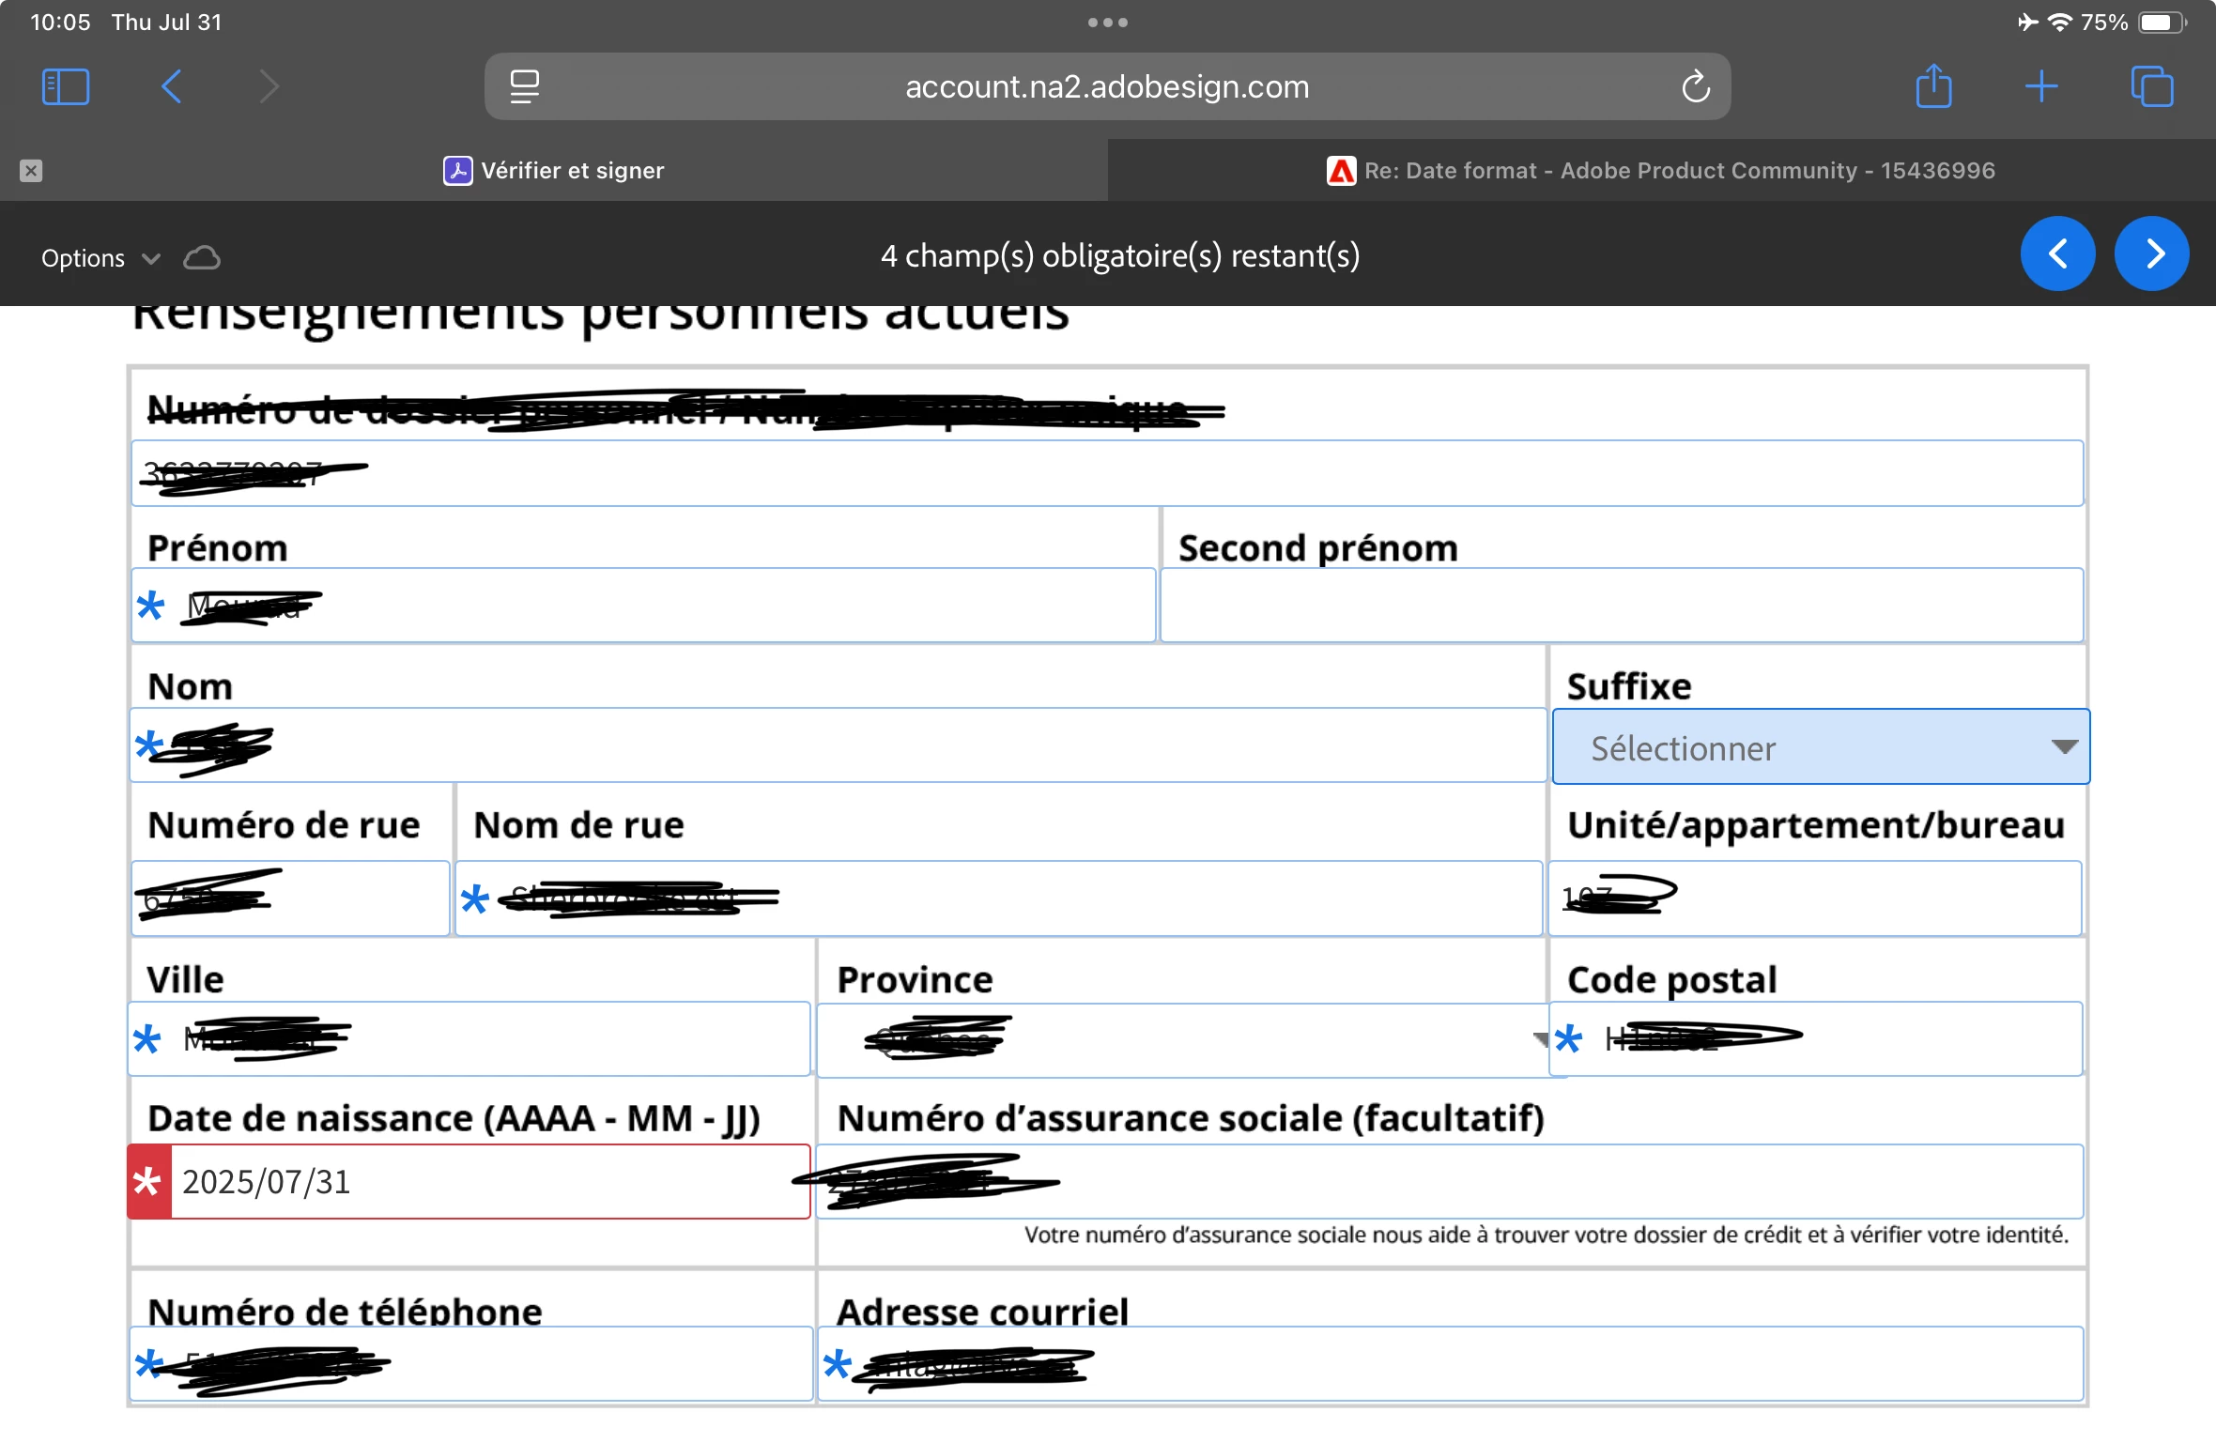Open the Share sheet icon
2216x1443 pixels.
(1933, 87)
